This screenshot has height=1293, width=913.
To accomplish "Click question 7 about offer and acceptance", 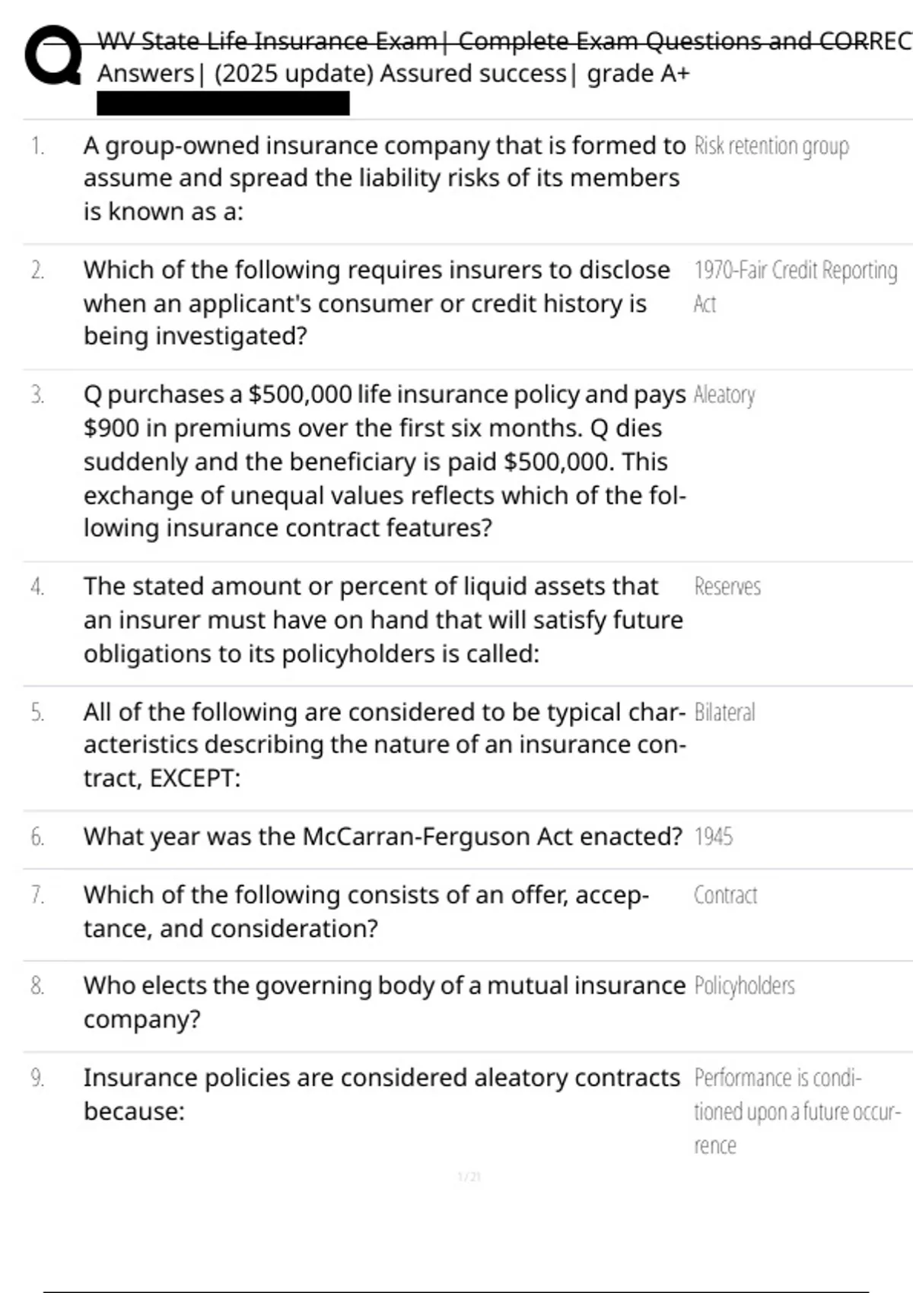I will coord(365,911).
